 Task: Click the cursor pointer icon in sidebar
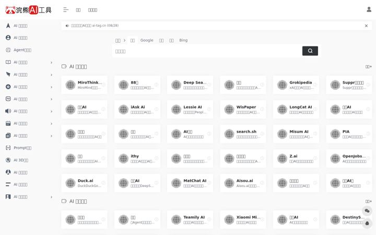tap(8, 74)
